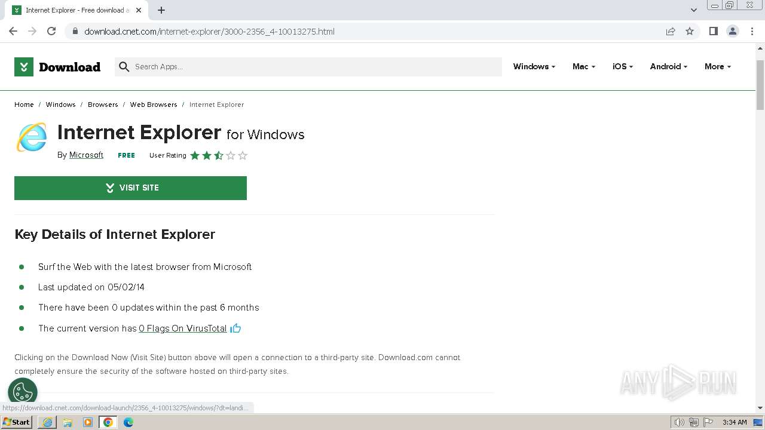Open Windows breadcrumb link
765x430 pixels.
click(x=60, y=105)
